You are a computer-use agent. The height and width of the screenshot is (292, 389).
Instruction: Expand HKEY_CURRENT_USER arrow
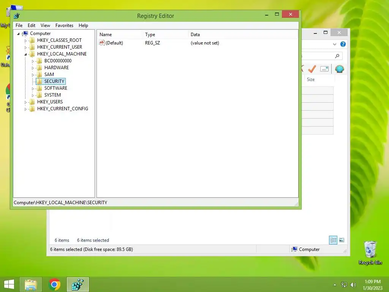(x=25, y=48)
